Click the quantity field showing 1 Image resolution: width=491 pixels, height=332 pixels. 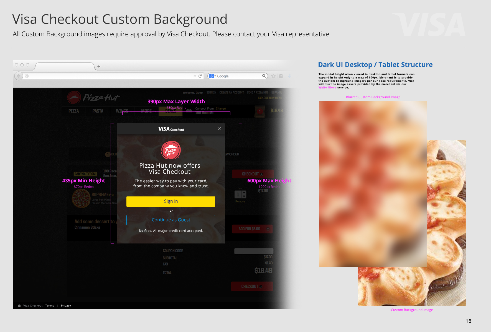[238, 194]
